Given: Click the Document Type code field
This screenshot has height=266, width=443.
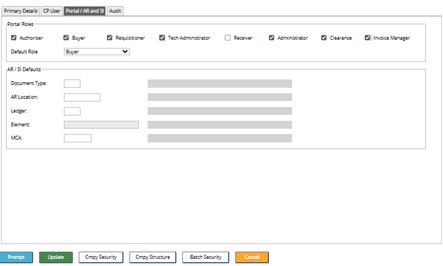Looking at the screenshot, I should click(x=72, y=83).
